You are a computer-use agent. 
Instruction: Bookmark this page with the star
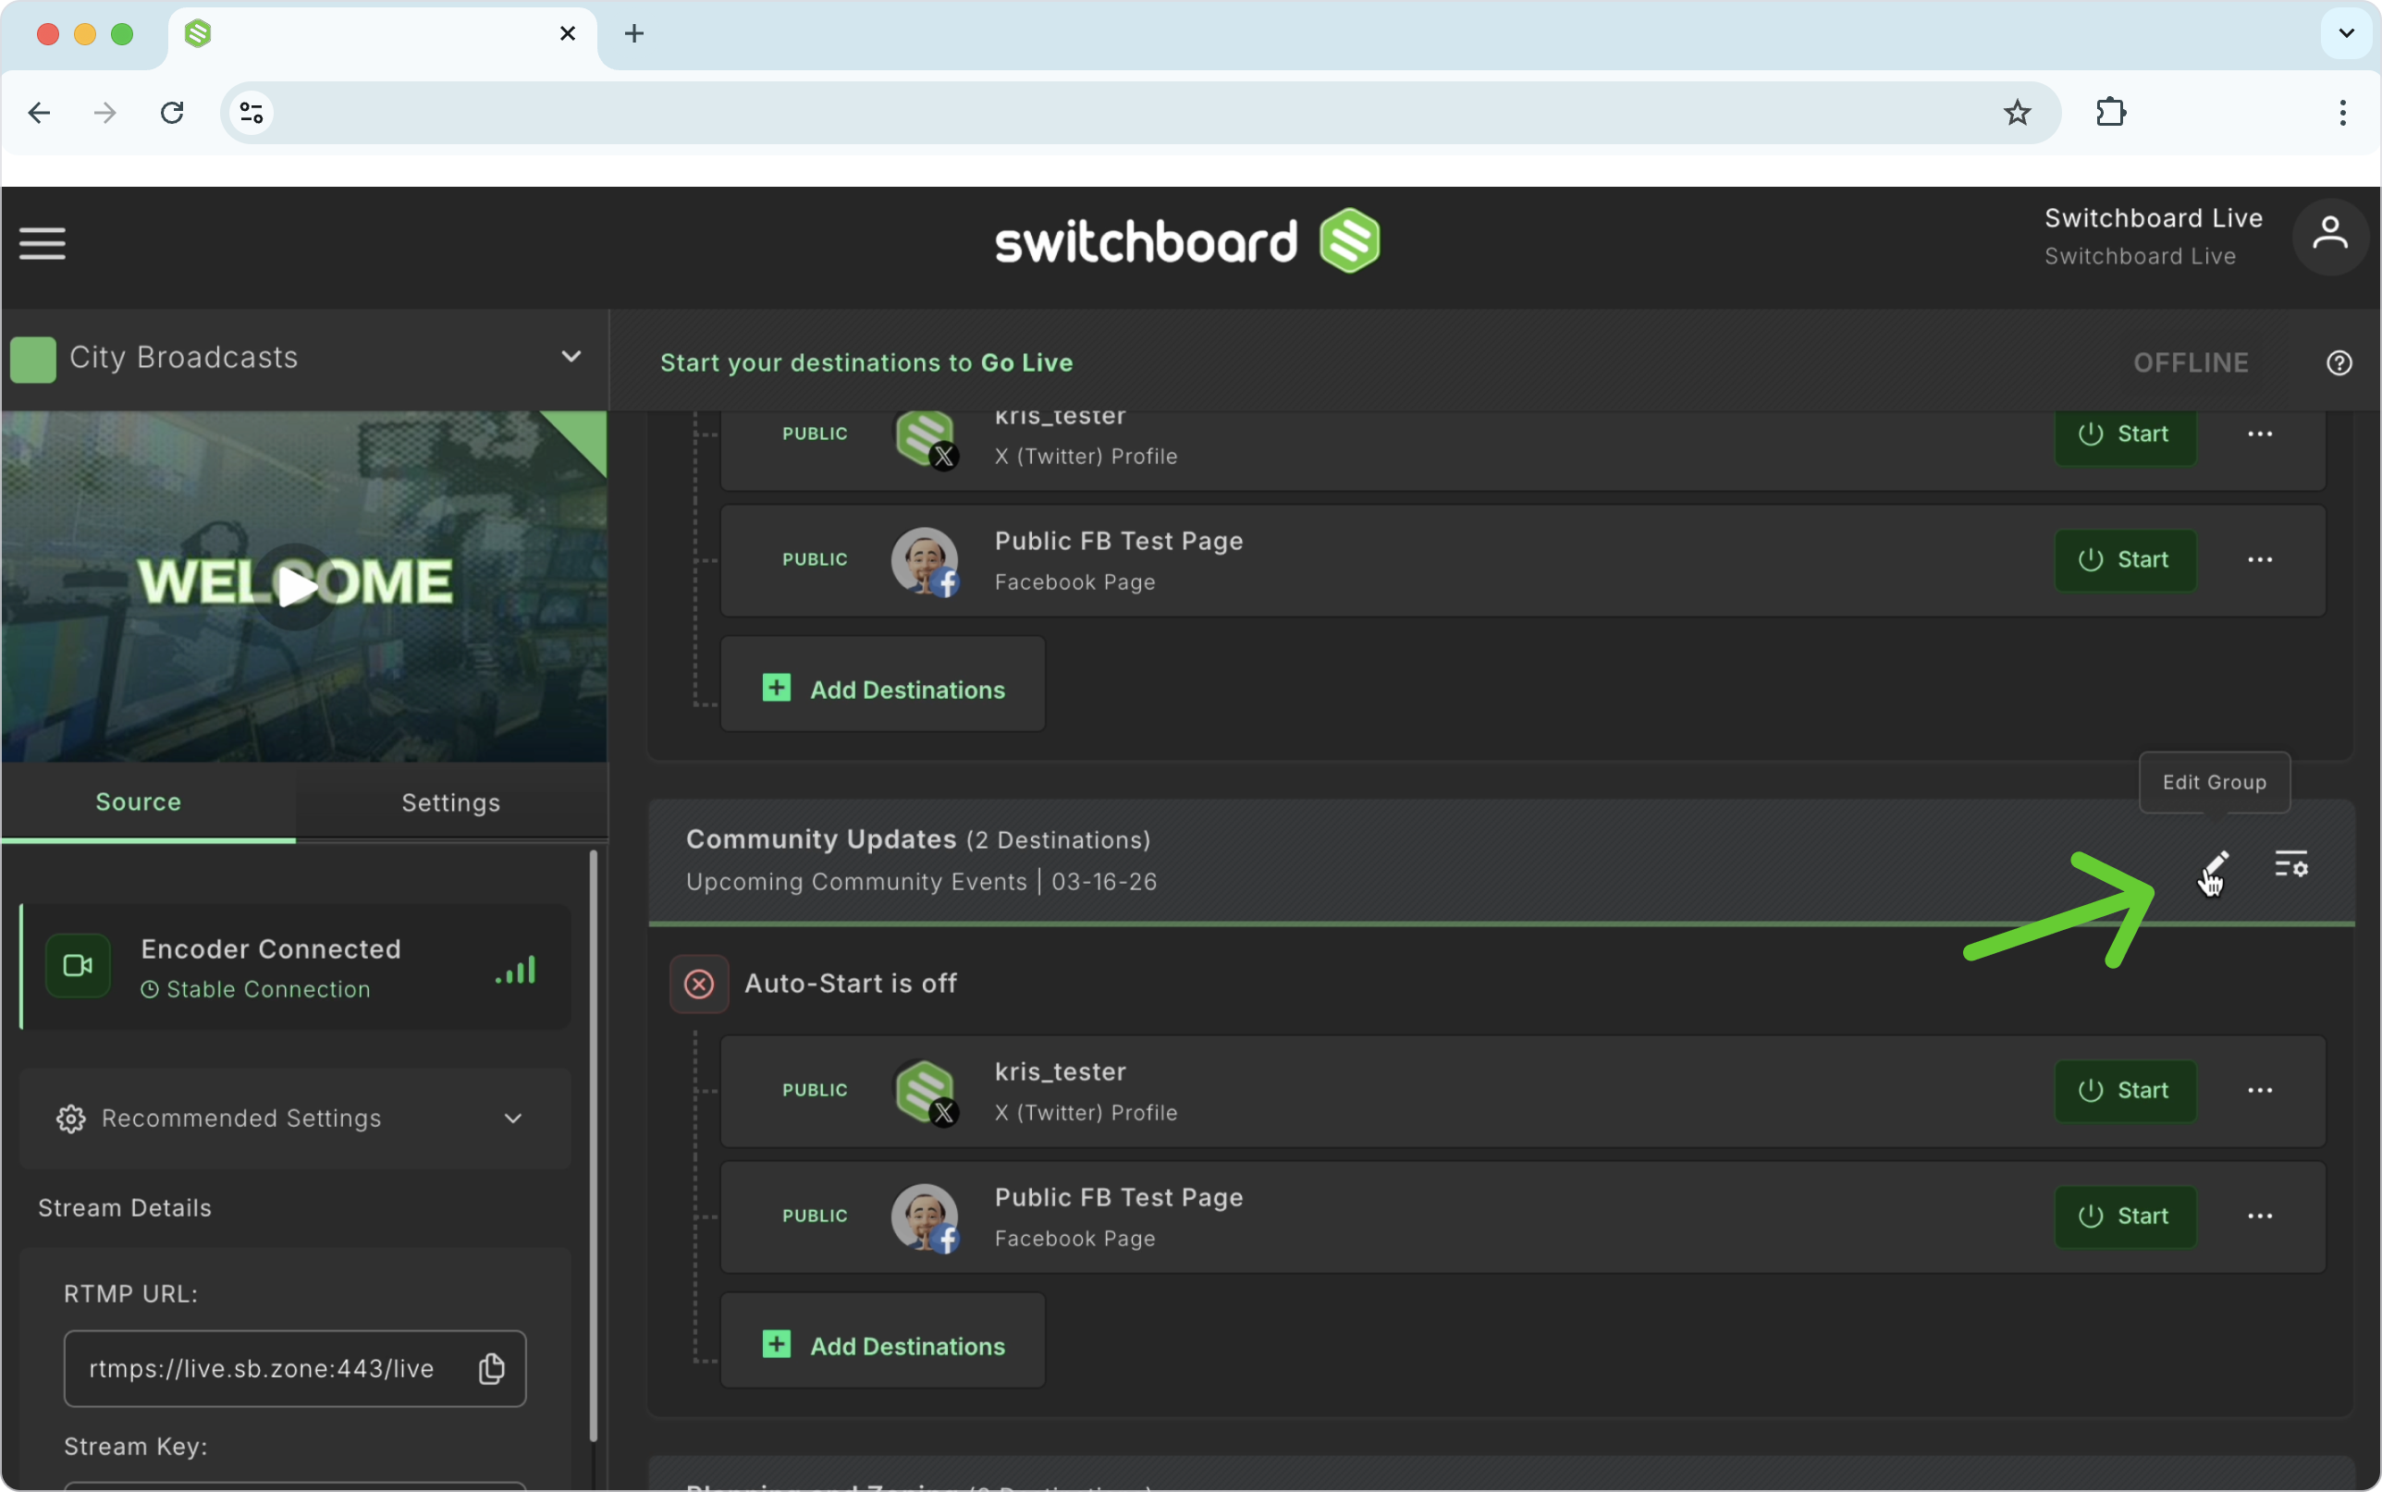tap(2017, 114)
